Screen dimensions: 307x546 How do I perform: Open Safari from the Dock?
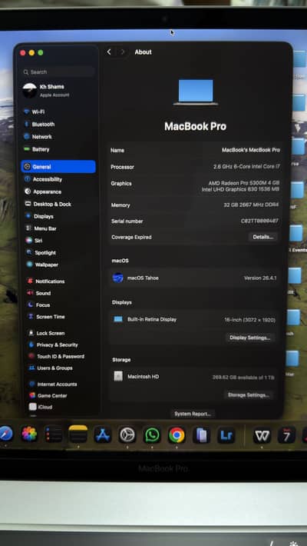[x=5, y=434]
